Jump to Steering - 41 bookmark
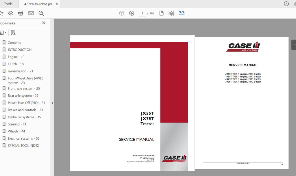 tap(17, 124)
